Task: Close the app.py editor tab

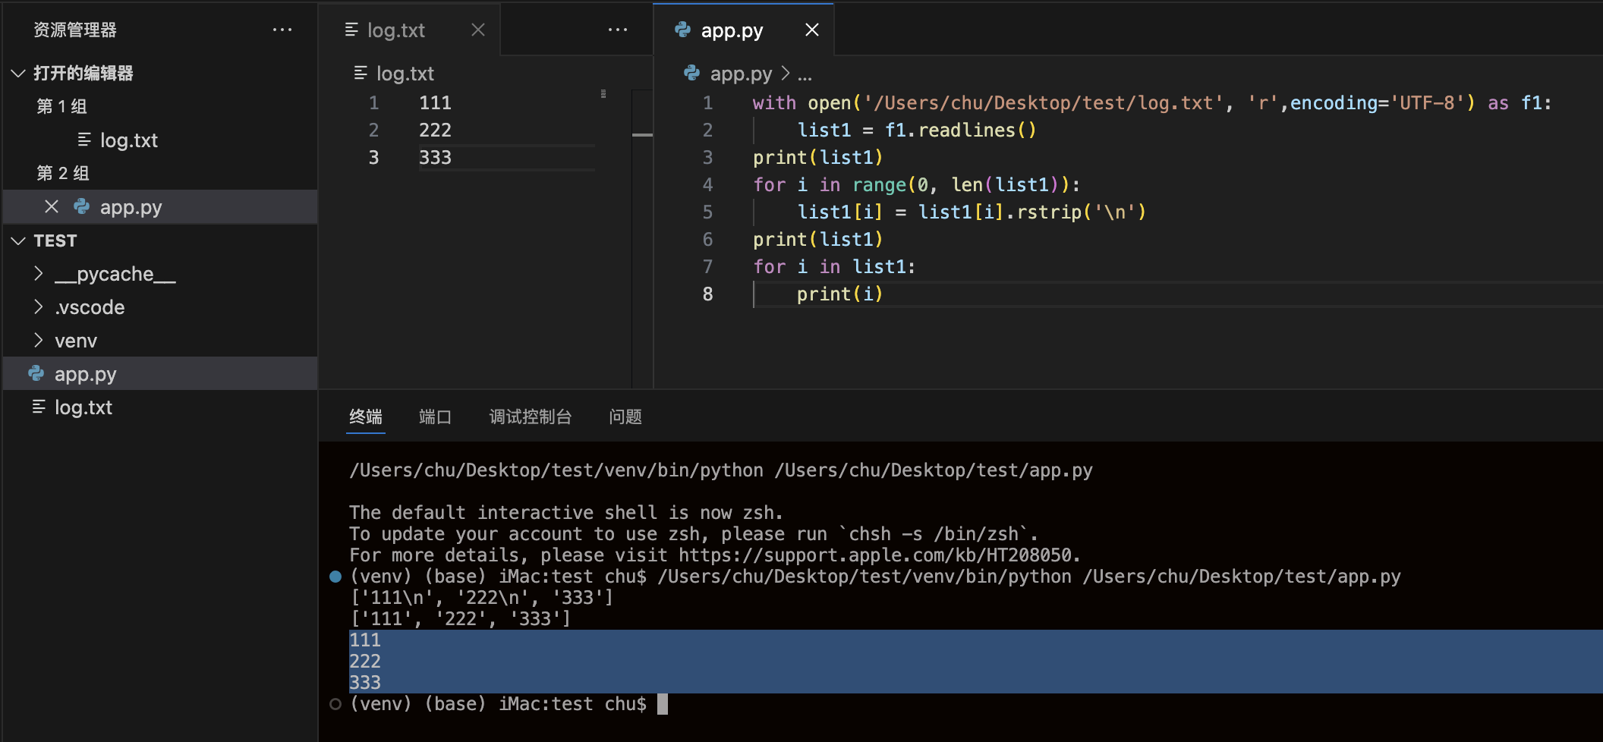Action: click(x=811, y=30)
